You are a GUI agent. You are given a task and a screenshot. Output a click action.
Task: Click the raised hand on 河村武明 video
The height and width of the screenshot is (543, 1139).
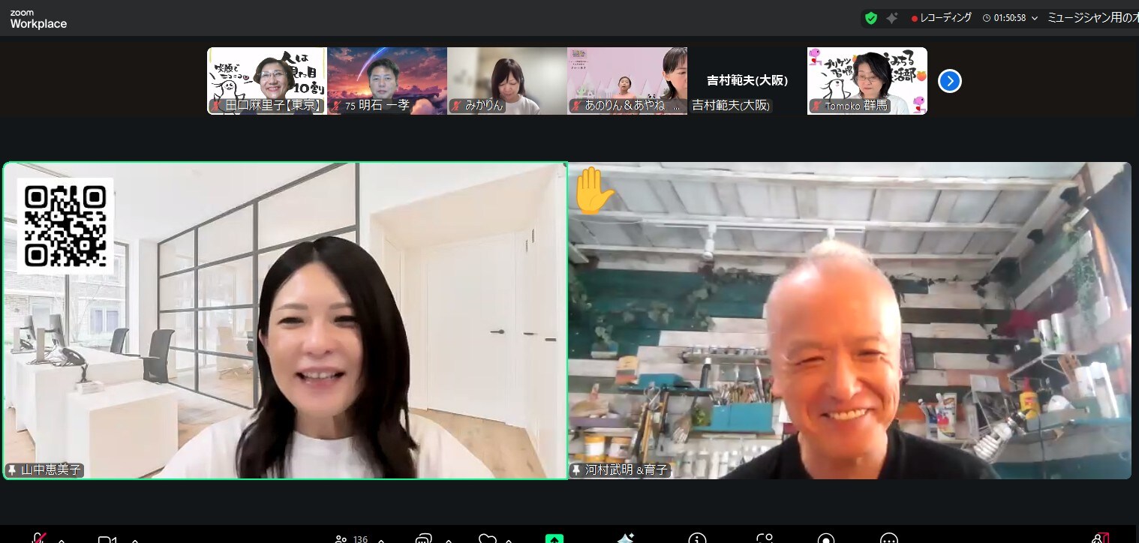594,190
